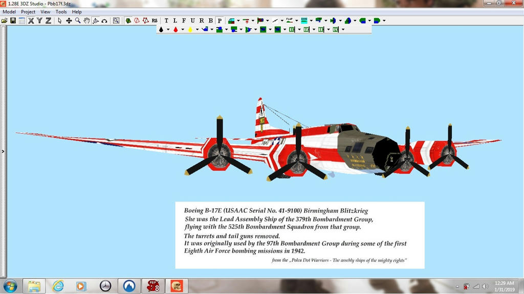This screenshot has width=524, height=294.
Task: Click the system tray volume icon
Action: 485,286
